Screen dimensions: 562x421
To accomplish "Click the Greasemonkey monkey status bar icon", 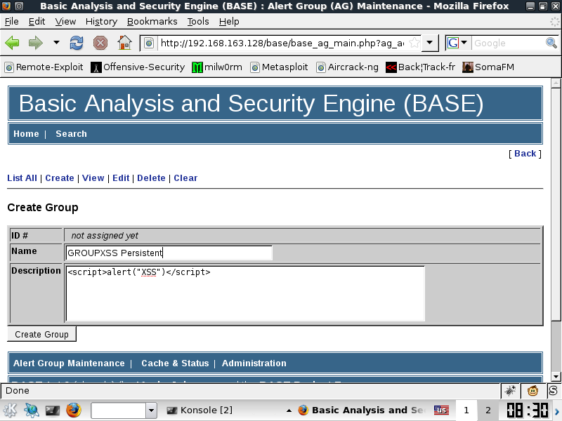I will (x=532, y=391).
